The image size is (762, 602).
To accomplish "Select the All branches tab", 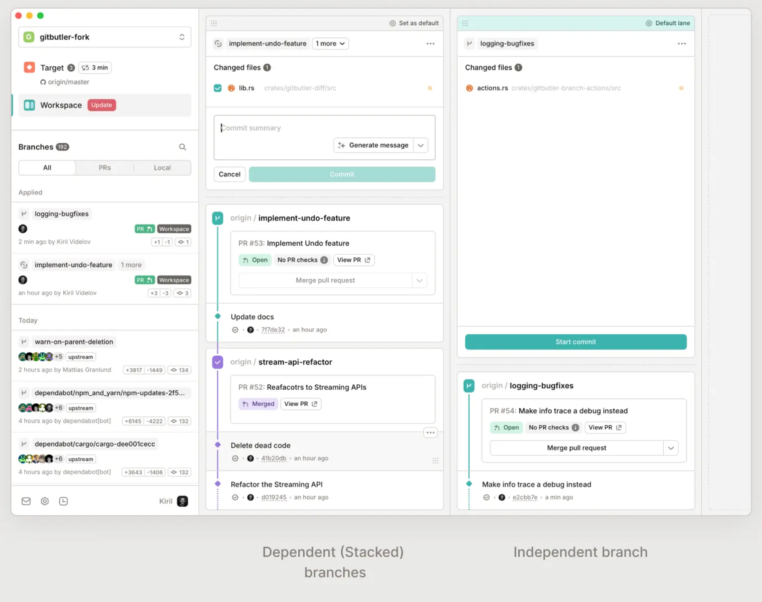I will [47, 168].
